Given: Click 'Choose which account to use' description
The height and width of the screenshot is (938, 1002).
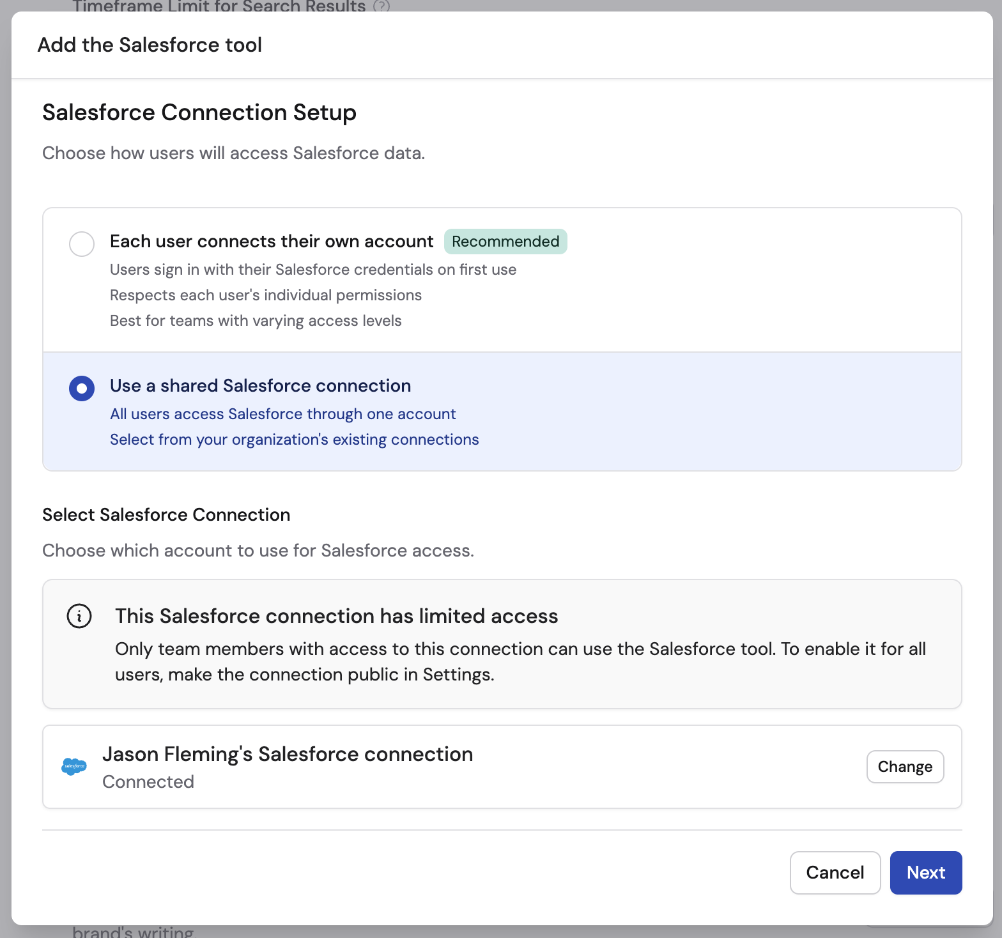Looking at the screenshot, I should pyautogui.click(x=258, y=550).
